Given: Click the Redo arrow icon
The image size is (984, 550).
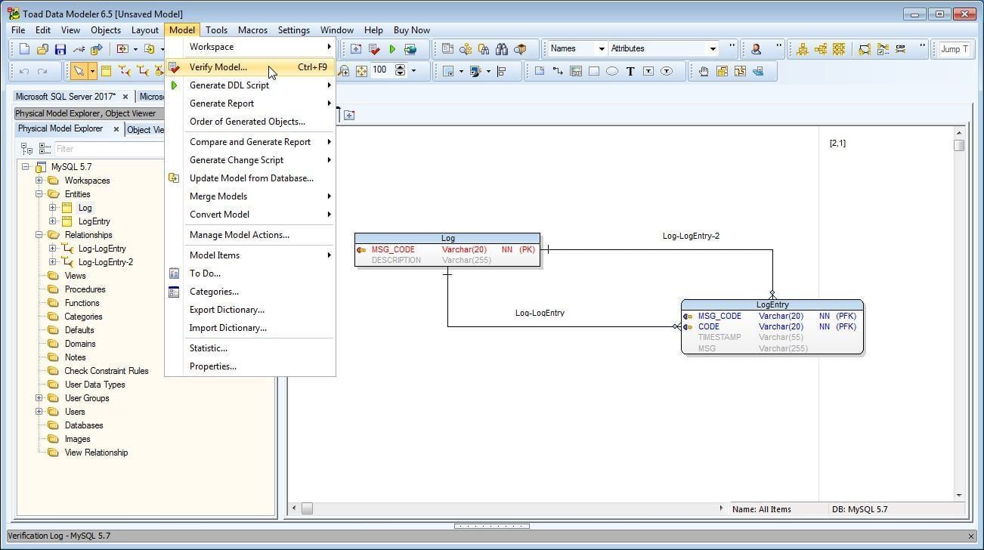Looking at the screenshot, I should [x=42, y=71].
